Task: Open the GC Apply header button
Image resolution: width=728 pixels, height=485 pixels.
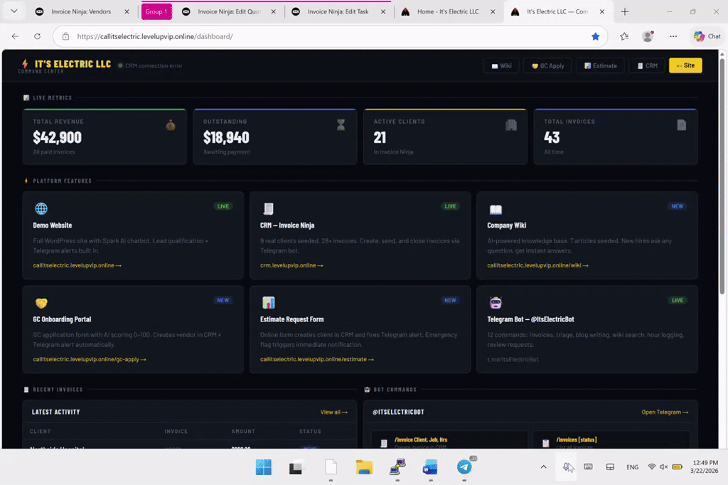Action: point(548,65)
